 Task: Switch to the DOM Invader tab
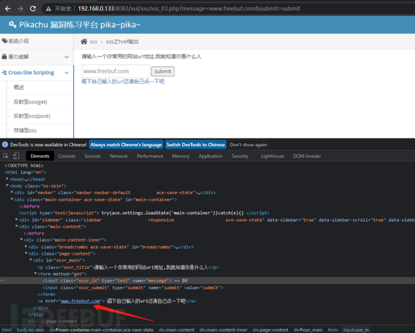coord(307,156)
